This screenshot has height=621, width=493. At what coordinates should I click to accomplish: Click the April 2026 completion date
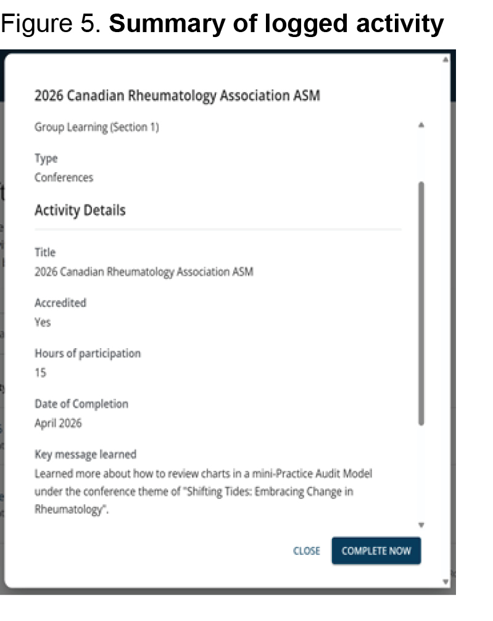58,423
